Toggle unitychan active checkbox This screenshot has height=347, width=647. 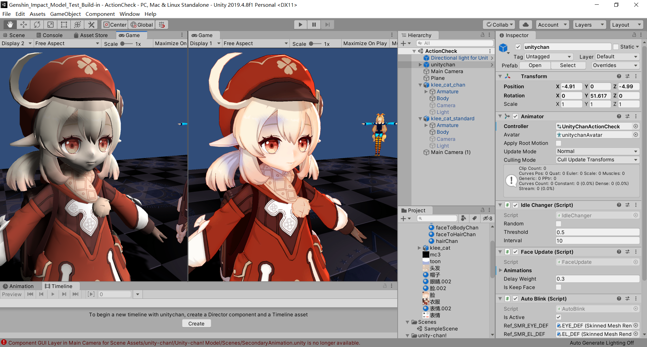pyautogui.click(x=518, y=47)
